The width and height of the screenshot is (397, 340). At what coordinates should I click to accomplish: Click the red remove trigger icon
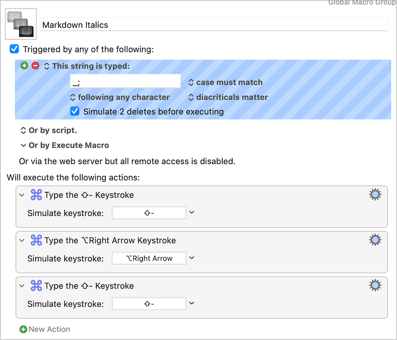(x=35, y=66)
